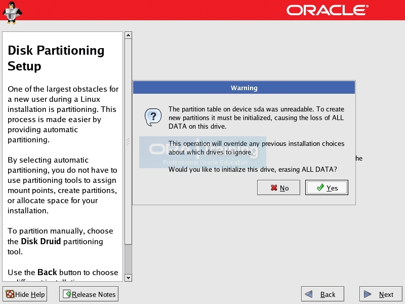The image size is (405, 304).
Task: Click the 'By selecting automatic partitioning' paragraph
Action: (62, 185)
